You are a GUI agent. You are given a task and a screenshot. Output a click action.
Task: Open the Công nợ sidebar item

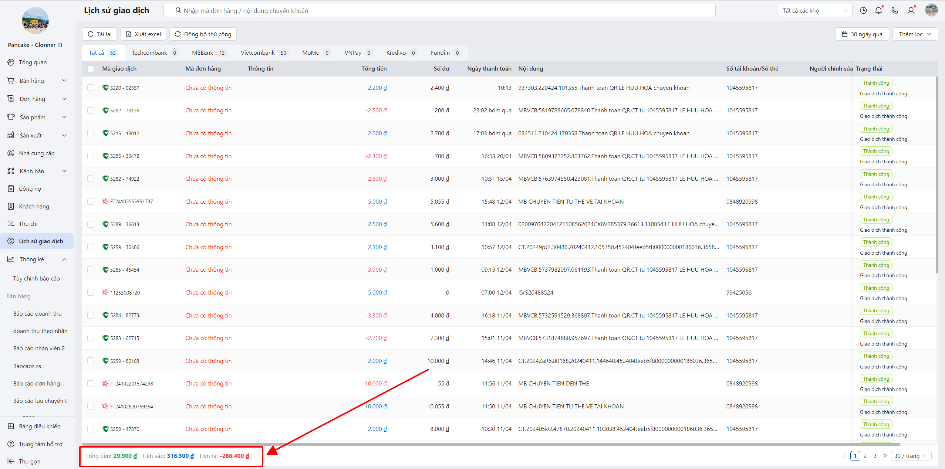click(x=30, y=188)
